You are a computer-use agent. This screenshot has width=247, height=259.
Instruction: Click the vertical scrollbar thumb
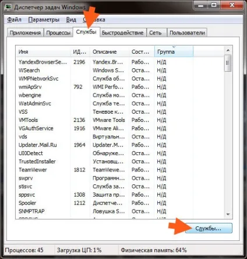point(228,63)
